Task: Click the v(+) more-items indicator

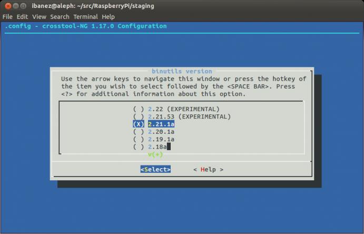Action: 155,154
